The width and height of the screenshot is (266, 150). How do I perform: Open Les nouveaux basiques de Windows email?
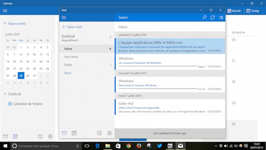170,62
